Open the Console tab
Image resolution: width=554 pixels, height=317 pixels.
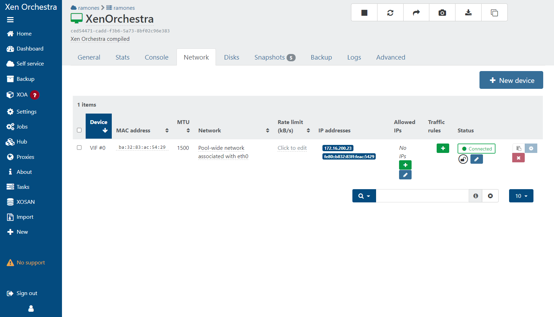point(157,57)
